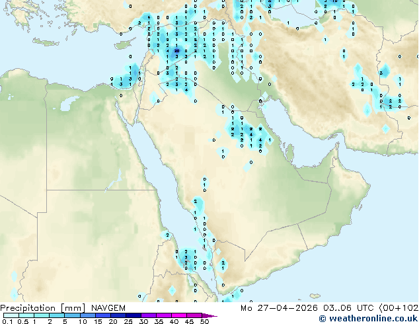Click the weatheronline.co.uk copyright link

(x=368, y=319)
